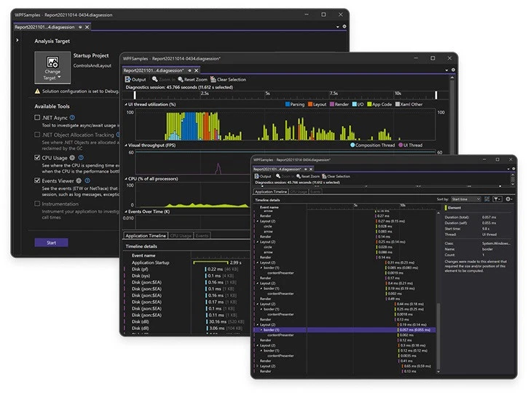
Task: Open Events Viewer settings gear
Action: point(79,180)
